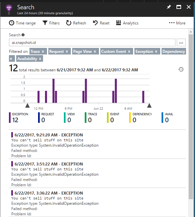Maximize the Search blade
Viewport: 195px width, 217px height.
point(179,7)
